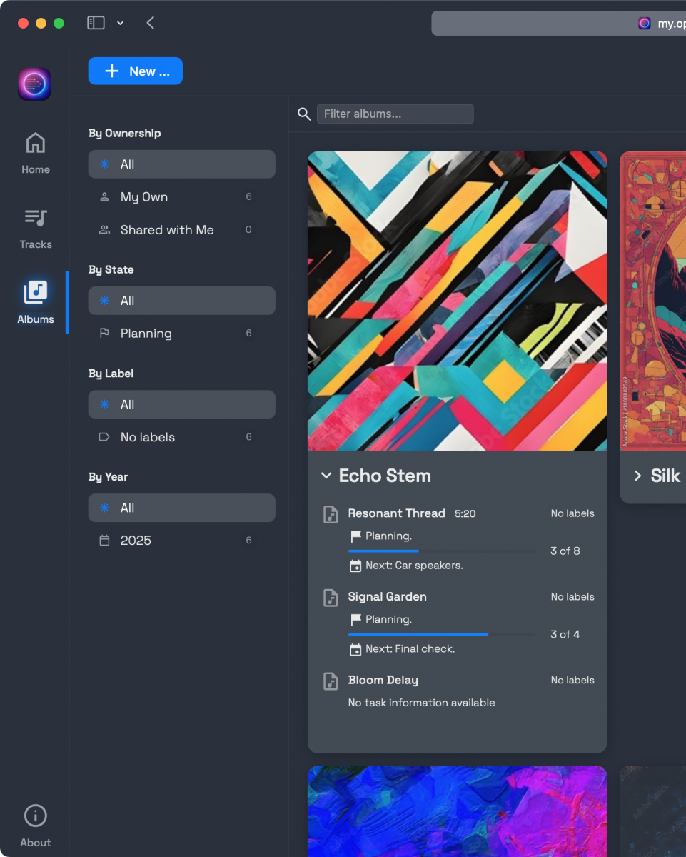
Task: Click the calendar icon beside Final check
Action: [x=355, y=649]
